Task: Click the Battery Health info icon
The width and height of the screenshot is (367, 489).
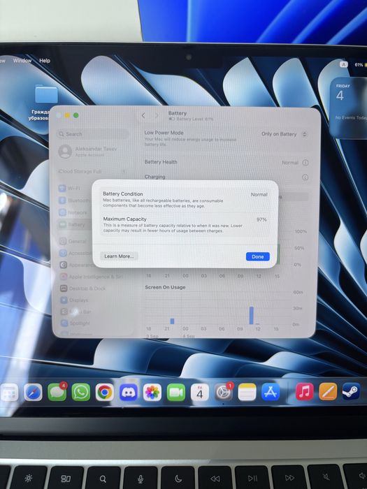Action: pos(305,163)
